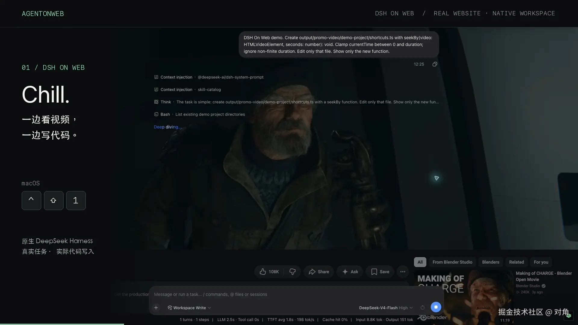Click the "Cache hit 0%" status entry
Image resolution: width=578 pixels, height=325 pixels.
(x=335, y=320)
